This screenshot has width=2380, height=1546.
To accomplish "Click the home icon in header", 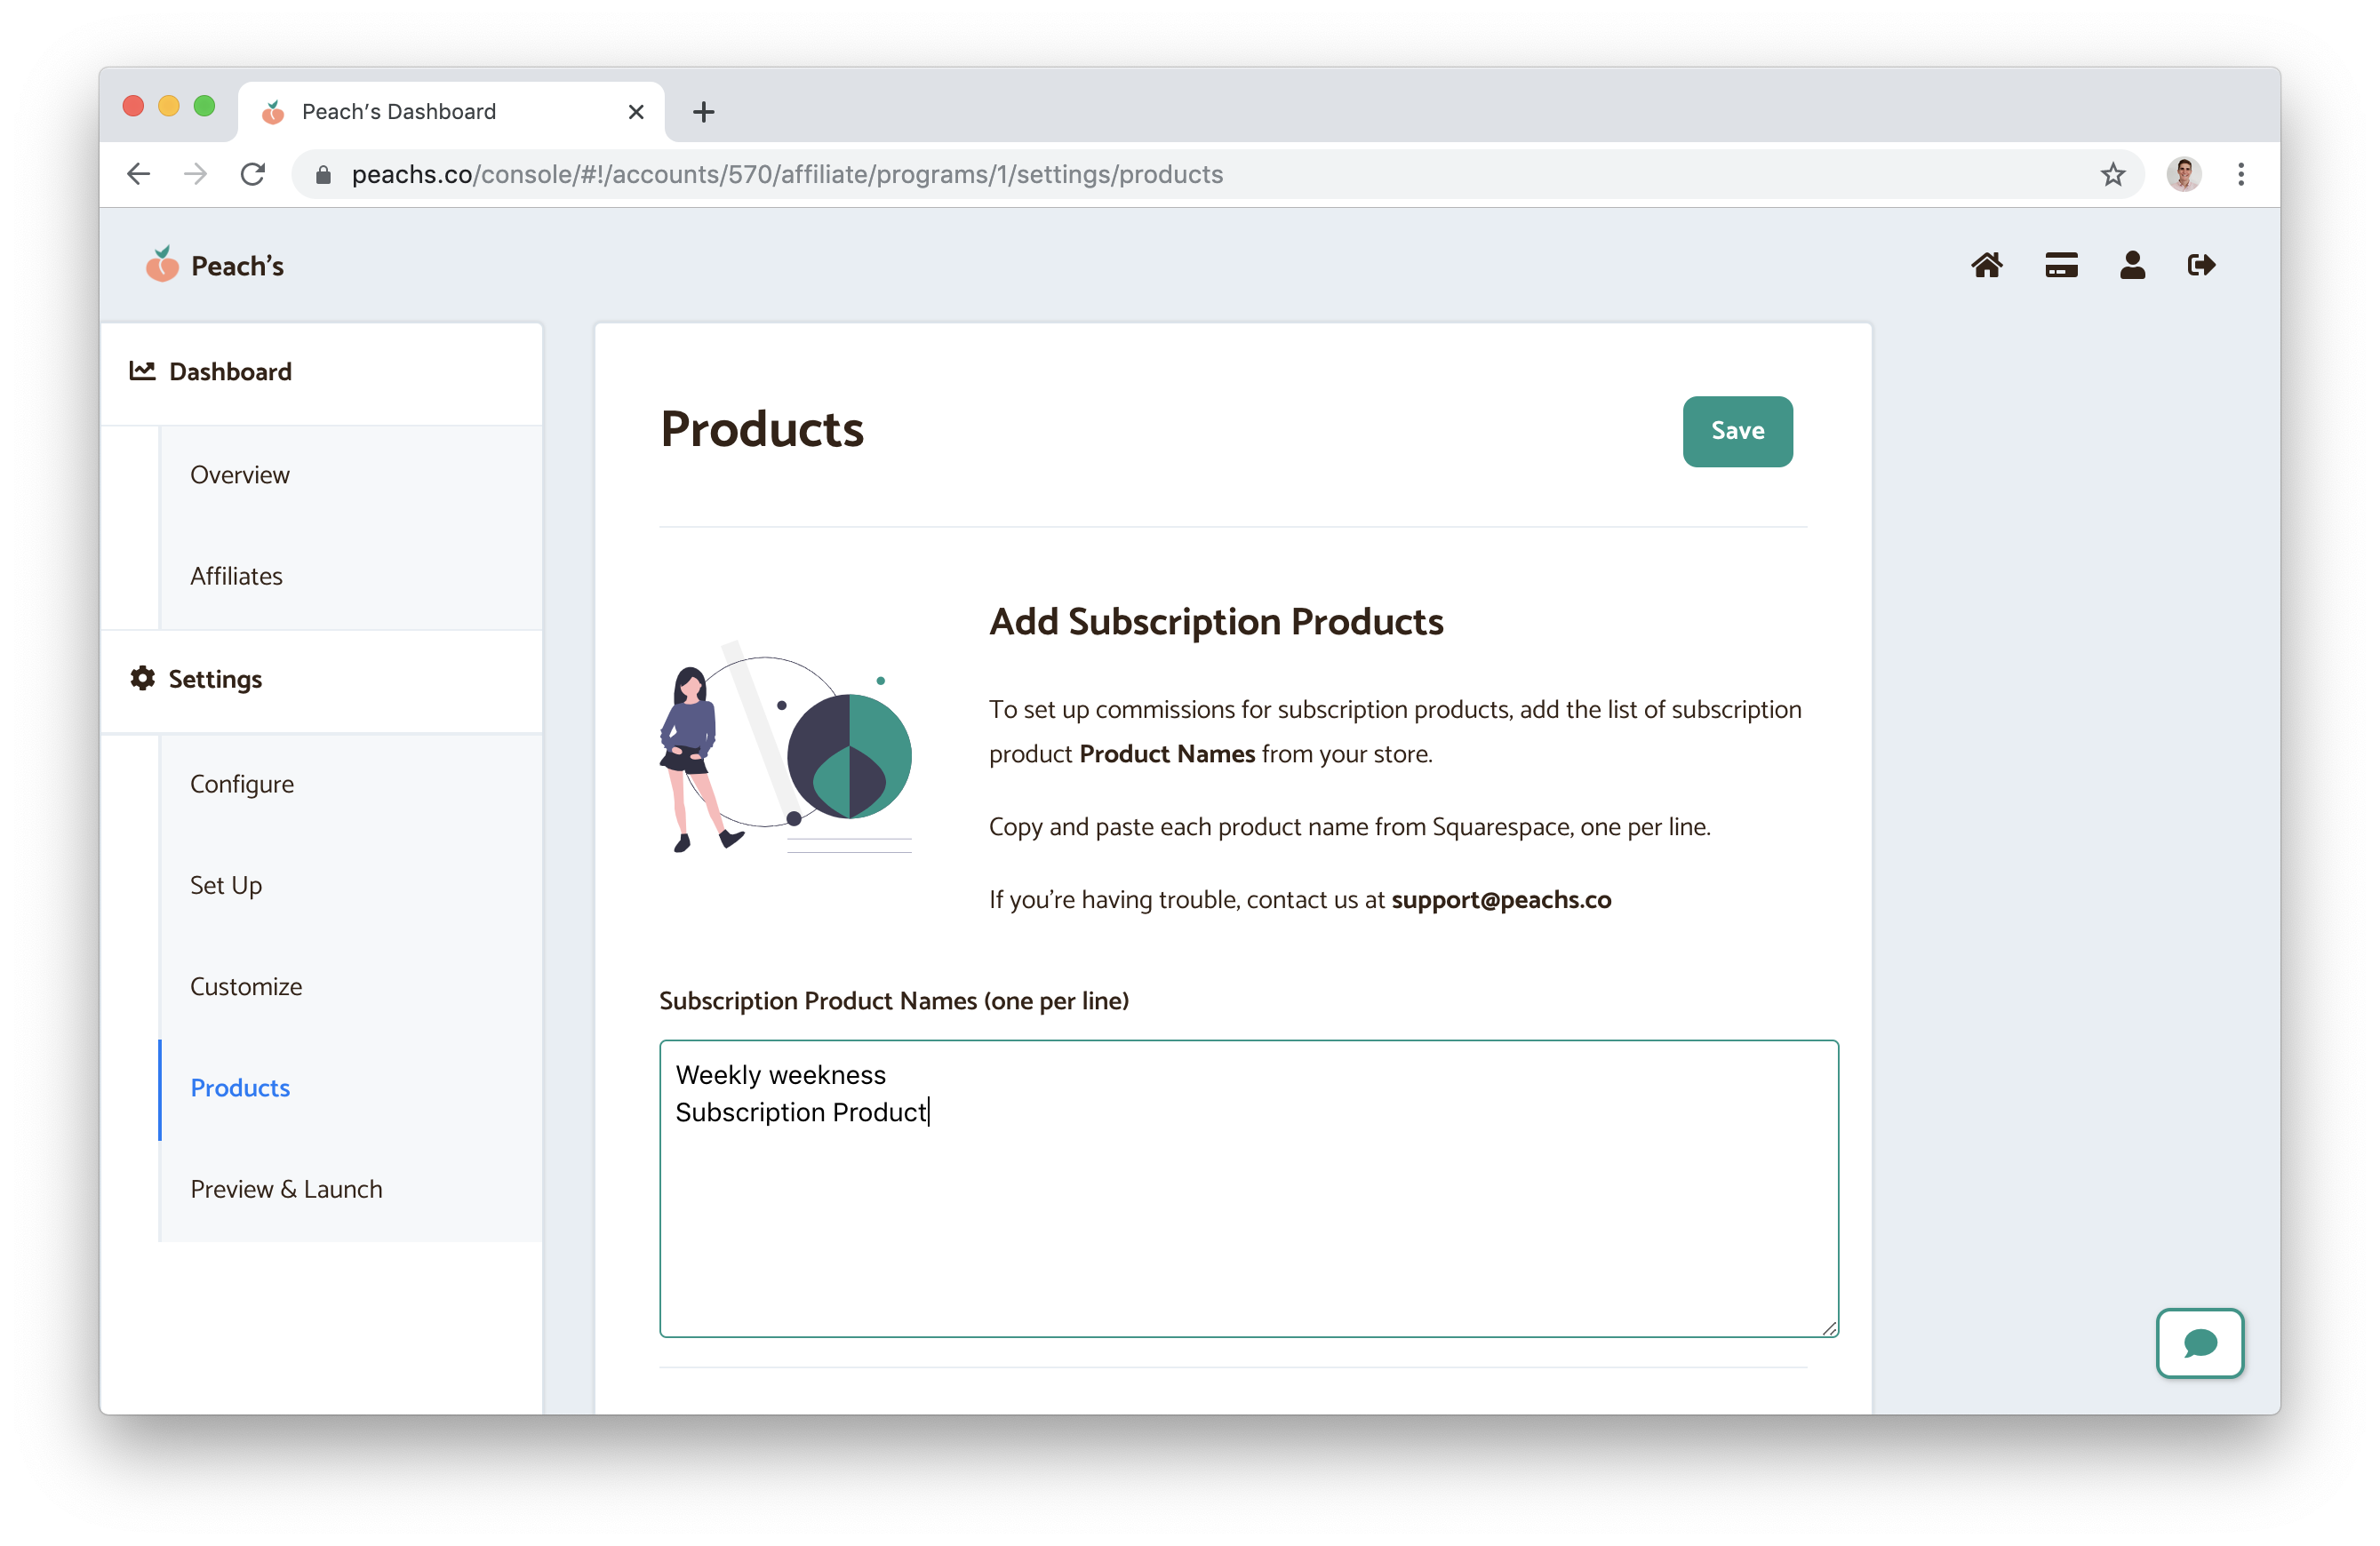I will coord(1986,265).
